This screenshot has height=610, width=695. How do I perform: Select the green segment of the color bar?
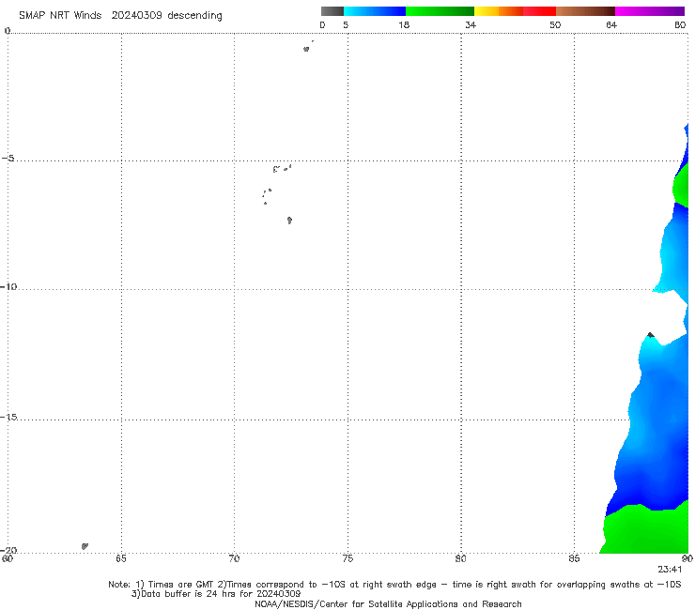440,11
